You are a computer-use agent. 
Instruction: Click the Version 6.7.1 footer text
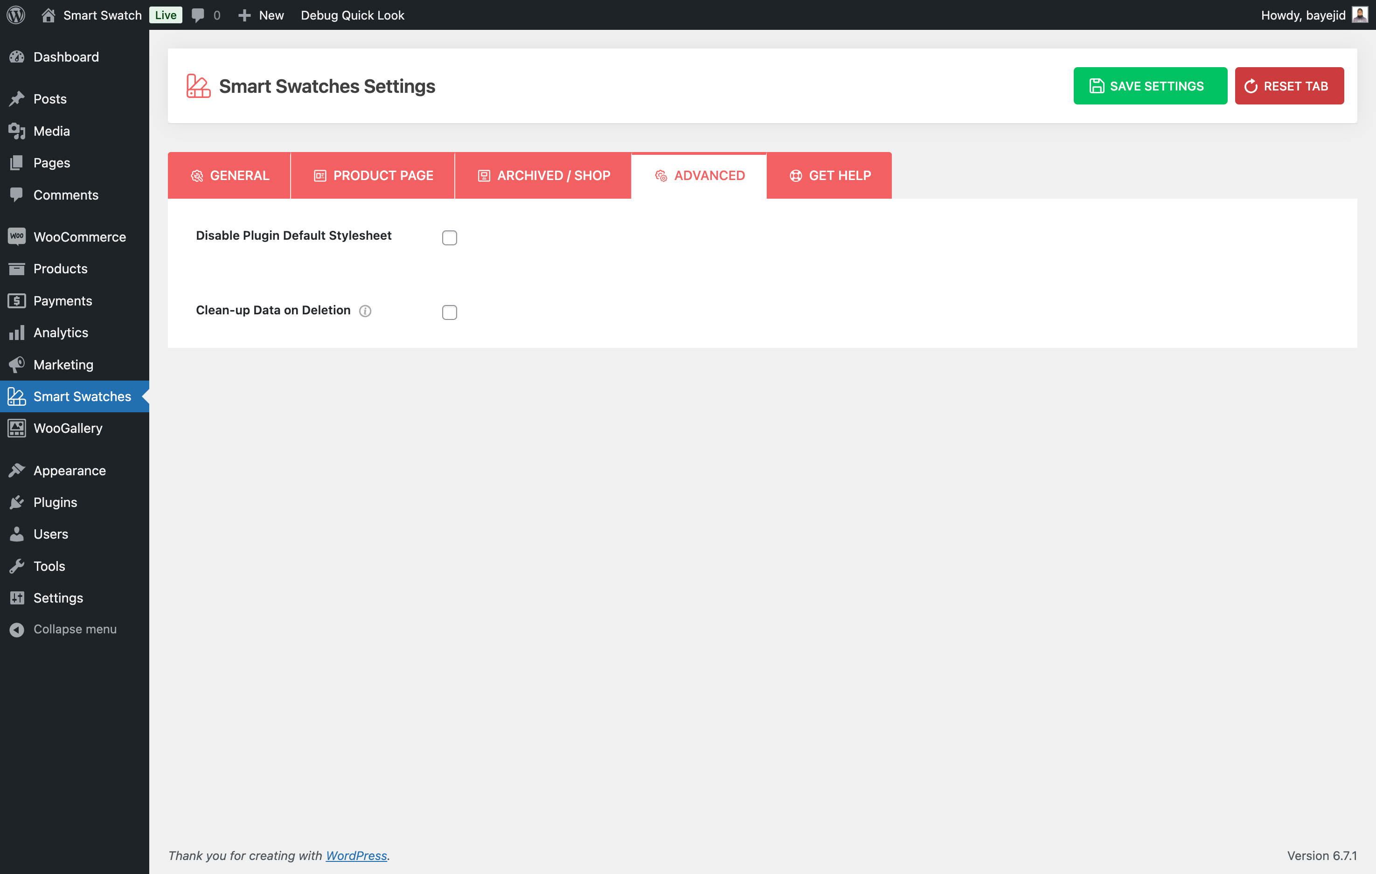pos(1322,856)
